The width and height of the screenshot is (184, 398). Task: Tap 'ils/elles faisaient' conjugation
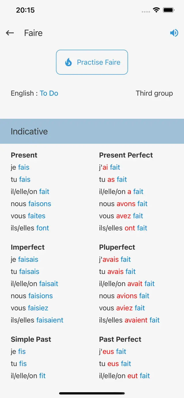(x=37, y=320)
